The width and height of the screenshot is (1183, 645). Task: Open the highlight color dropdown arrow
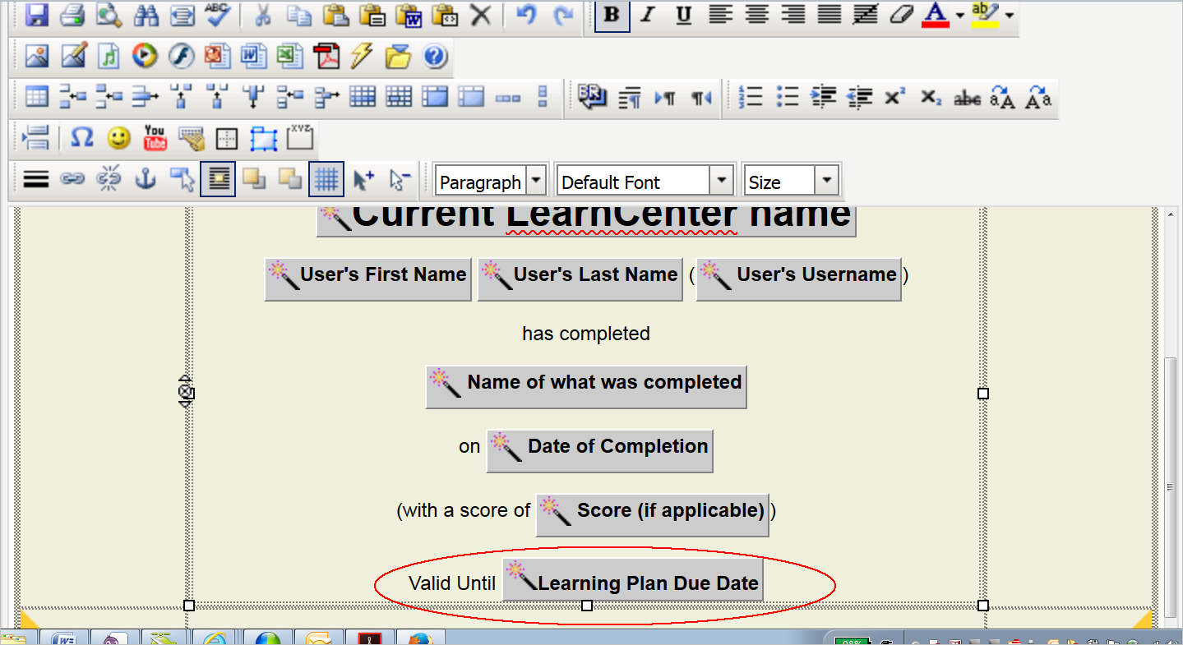pos(1009,15)
